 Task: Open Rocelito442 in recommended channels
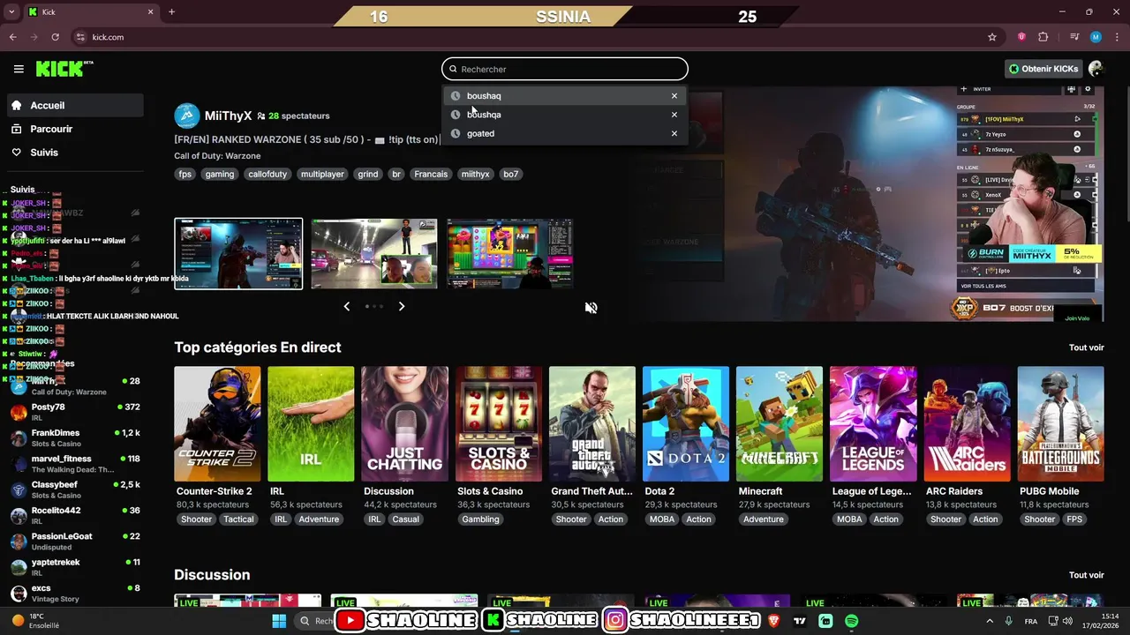click(75, 516)
